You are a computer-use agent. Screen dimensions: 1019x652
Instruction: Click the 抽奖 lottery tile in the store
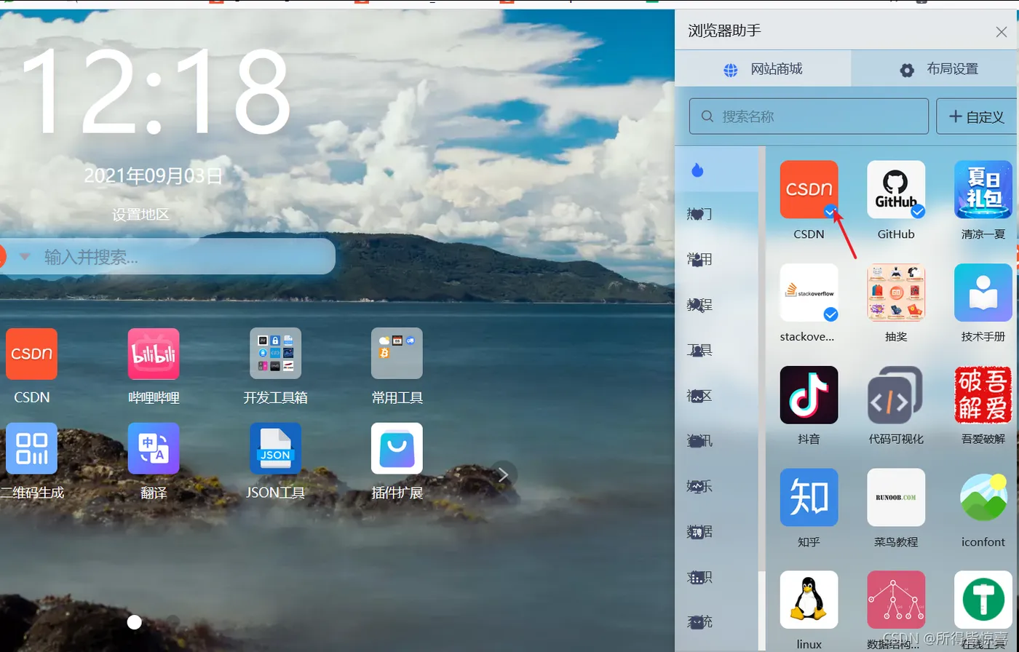point(896,293)
